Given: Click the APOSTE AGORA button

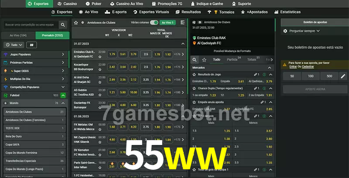Looking at the screenshot, I should pyautogui.click(x=315, y=89).
